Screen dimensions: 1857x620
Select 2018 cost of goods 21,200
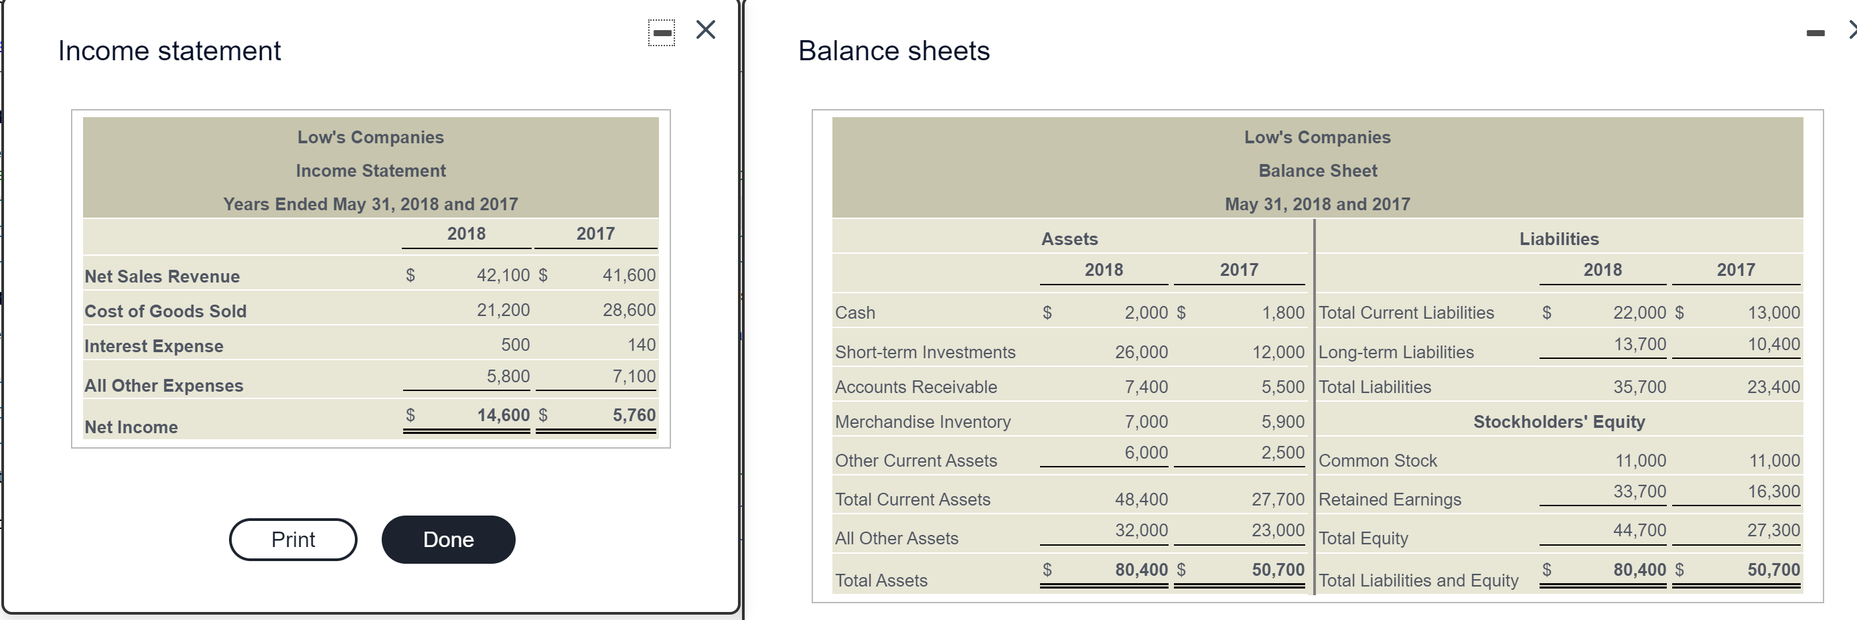point(503,309)
